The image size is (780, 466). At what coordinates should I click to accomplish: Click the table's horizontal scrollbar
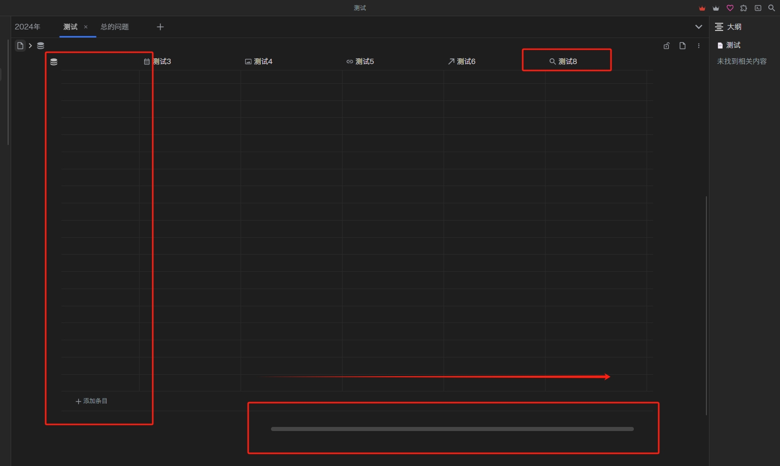click(x=452, y=429)
